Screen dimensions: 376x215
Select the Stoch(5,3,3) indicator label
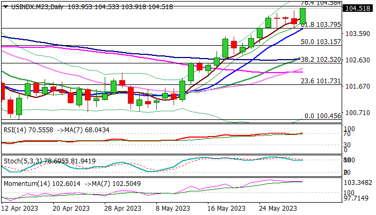(x=21, y=161)
